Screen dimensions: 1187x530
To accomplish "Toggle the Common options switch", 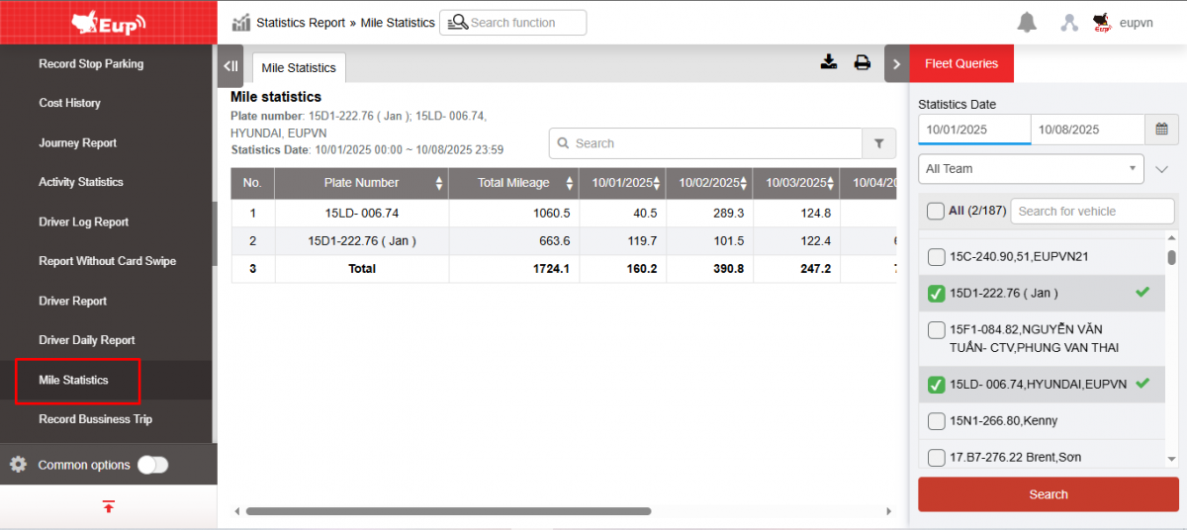I will 153,465.
